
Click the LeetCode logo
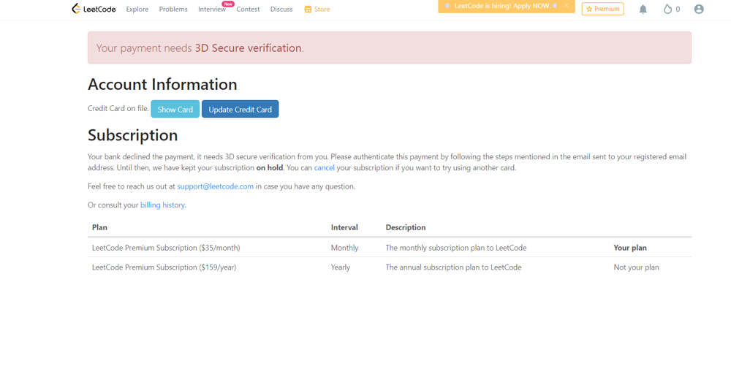pyautogui.click(x=94, y=9)
